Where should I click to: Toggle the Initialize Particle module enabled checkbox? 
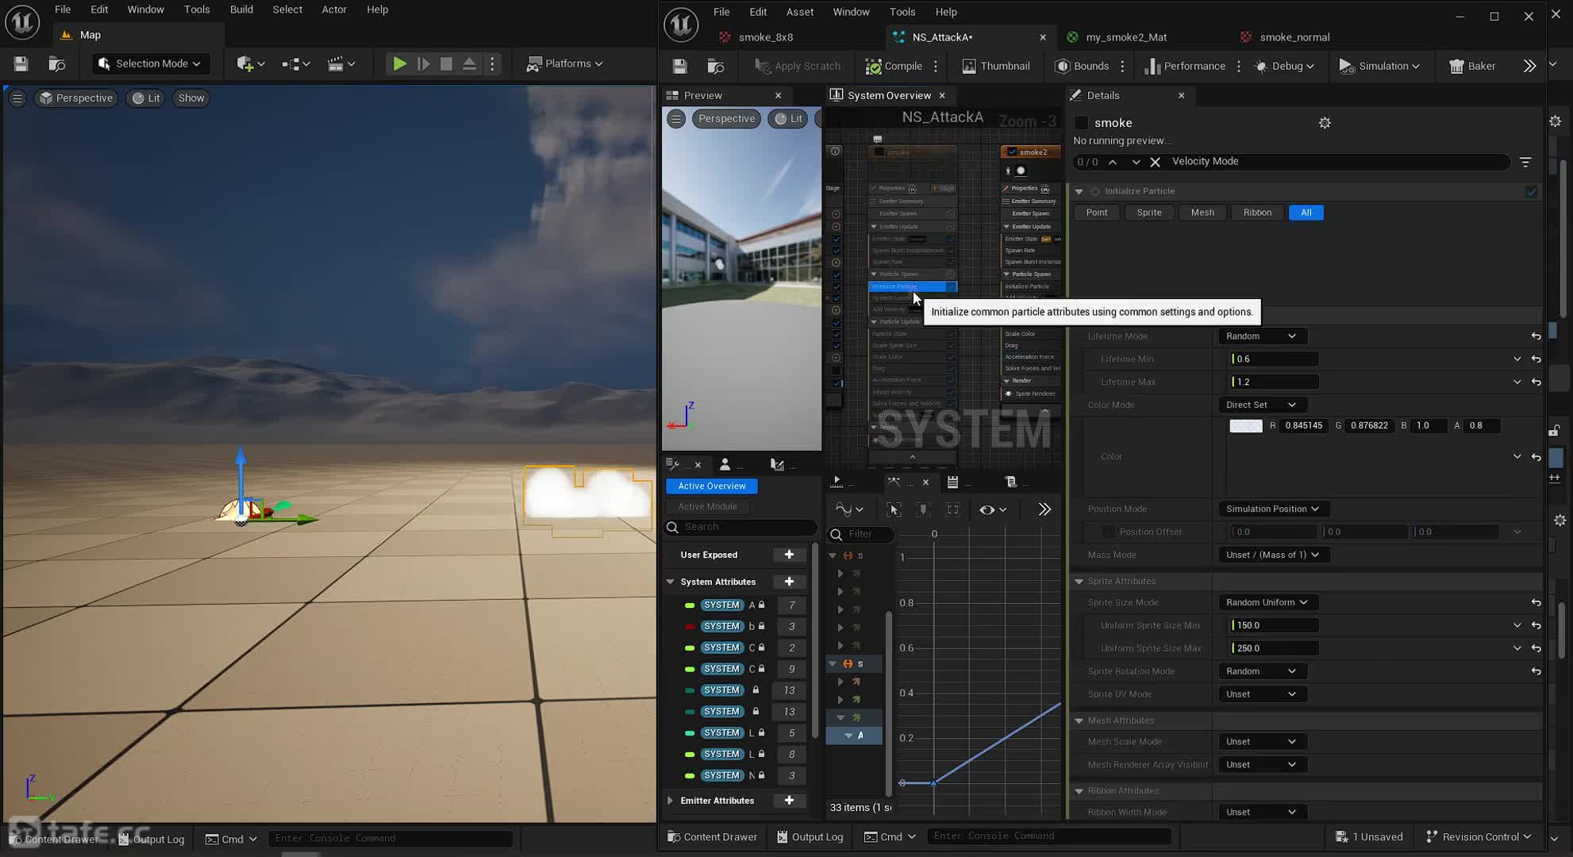[x=1531, y=191]
